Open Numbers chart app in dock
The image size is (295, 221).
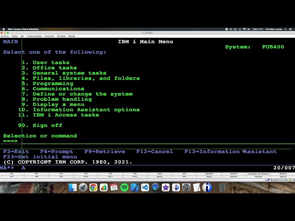(x=103, y=187)
